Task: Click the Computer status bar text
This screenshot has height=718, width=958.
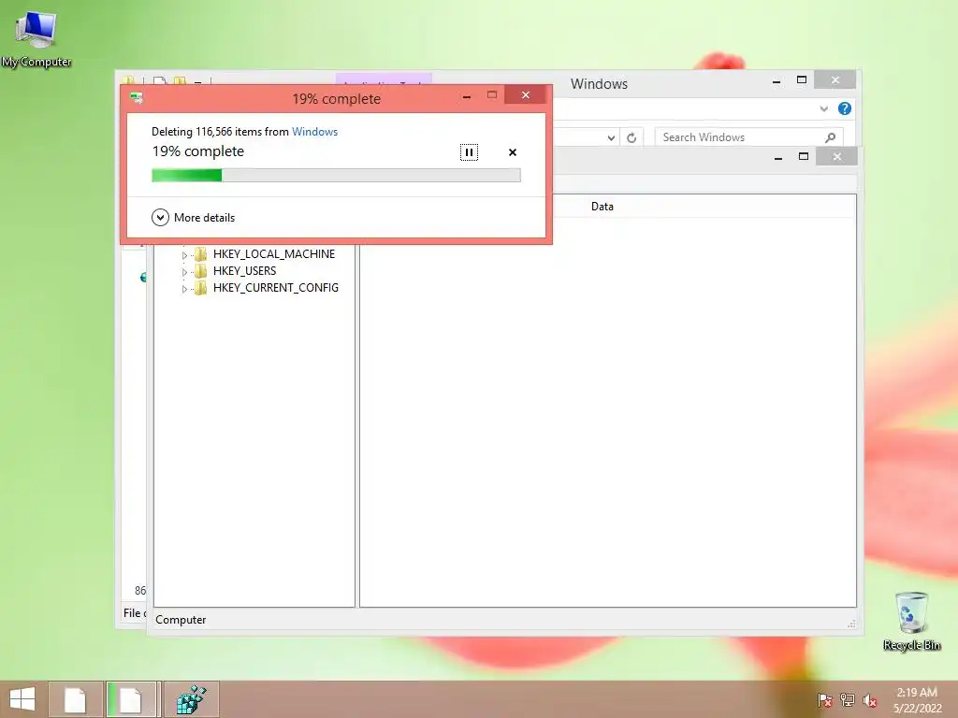Action: coord(181,620)
